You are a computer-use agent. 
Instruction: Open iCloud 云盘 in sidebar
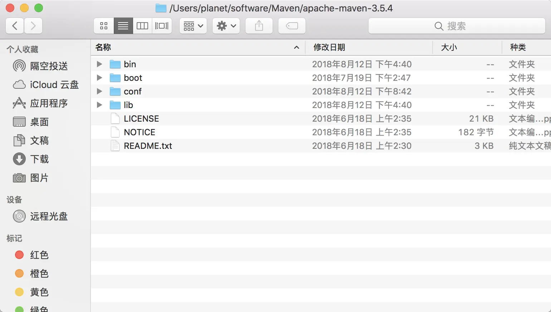[x=45, y=85]
